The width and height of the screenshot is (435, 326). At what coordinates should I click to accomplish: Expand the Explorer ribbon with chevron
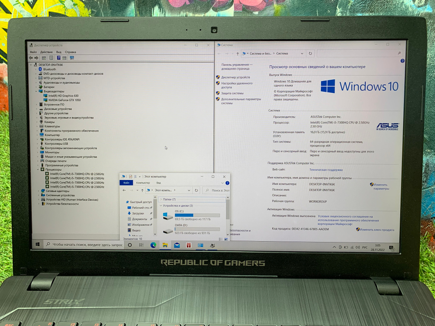[222, 183]
